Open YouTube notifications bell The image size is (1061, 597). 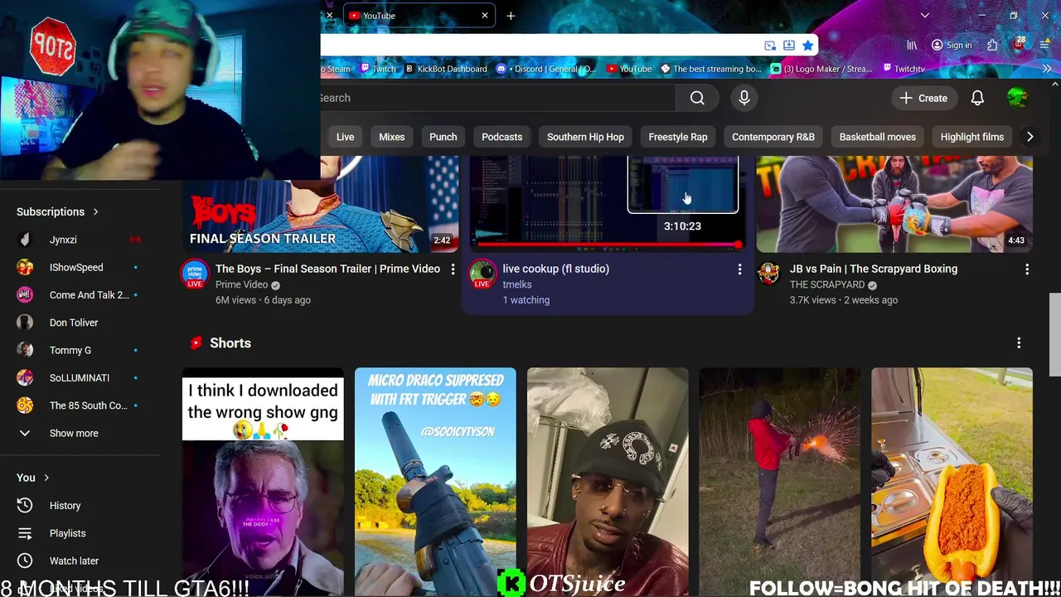point(977,98)
